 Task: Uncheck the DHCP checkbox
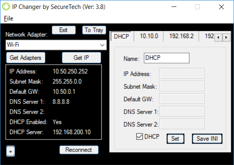click(140, 136)
